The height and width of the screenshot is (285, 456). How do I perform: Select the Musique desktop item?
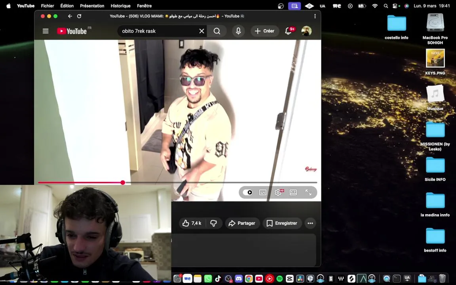point(435,97)
